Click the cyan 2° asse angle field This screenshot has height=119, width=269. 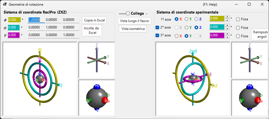point(217,27)
